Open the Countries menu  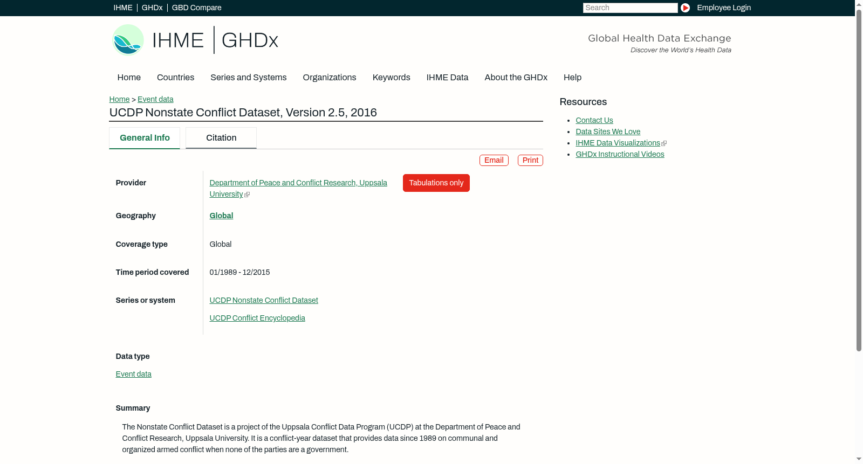coord(175,78)
